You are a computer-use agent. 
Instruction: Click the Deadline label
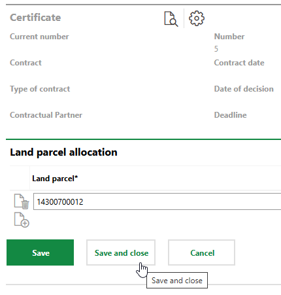click(231, 115)
